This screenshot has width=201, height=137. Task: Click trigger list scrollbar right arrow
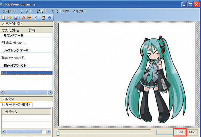click(x=48, y=132)
